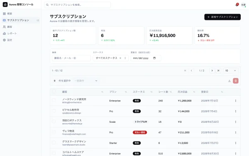249x156 pixels.
Task: Select the 羽田ロボティクス row checkbox
Action: click(54, 121)
